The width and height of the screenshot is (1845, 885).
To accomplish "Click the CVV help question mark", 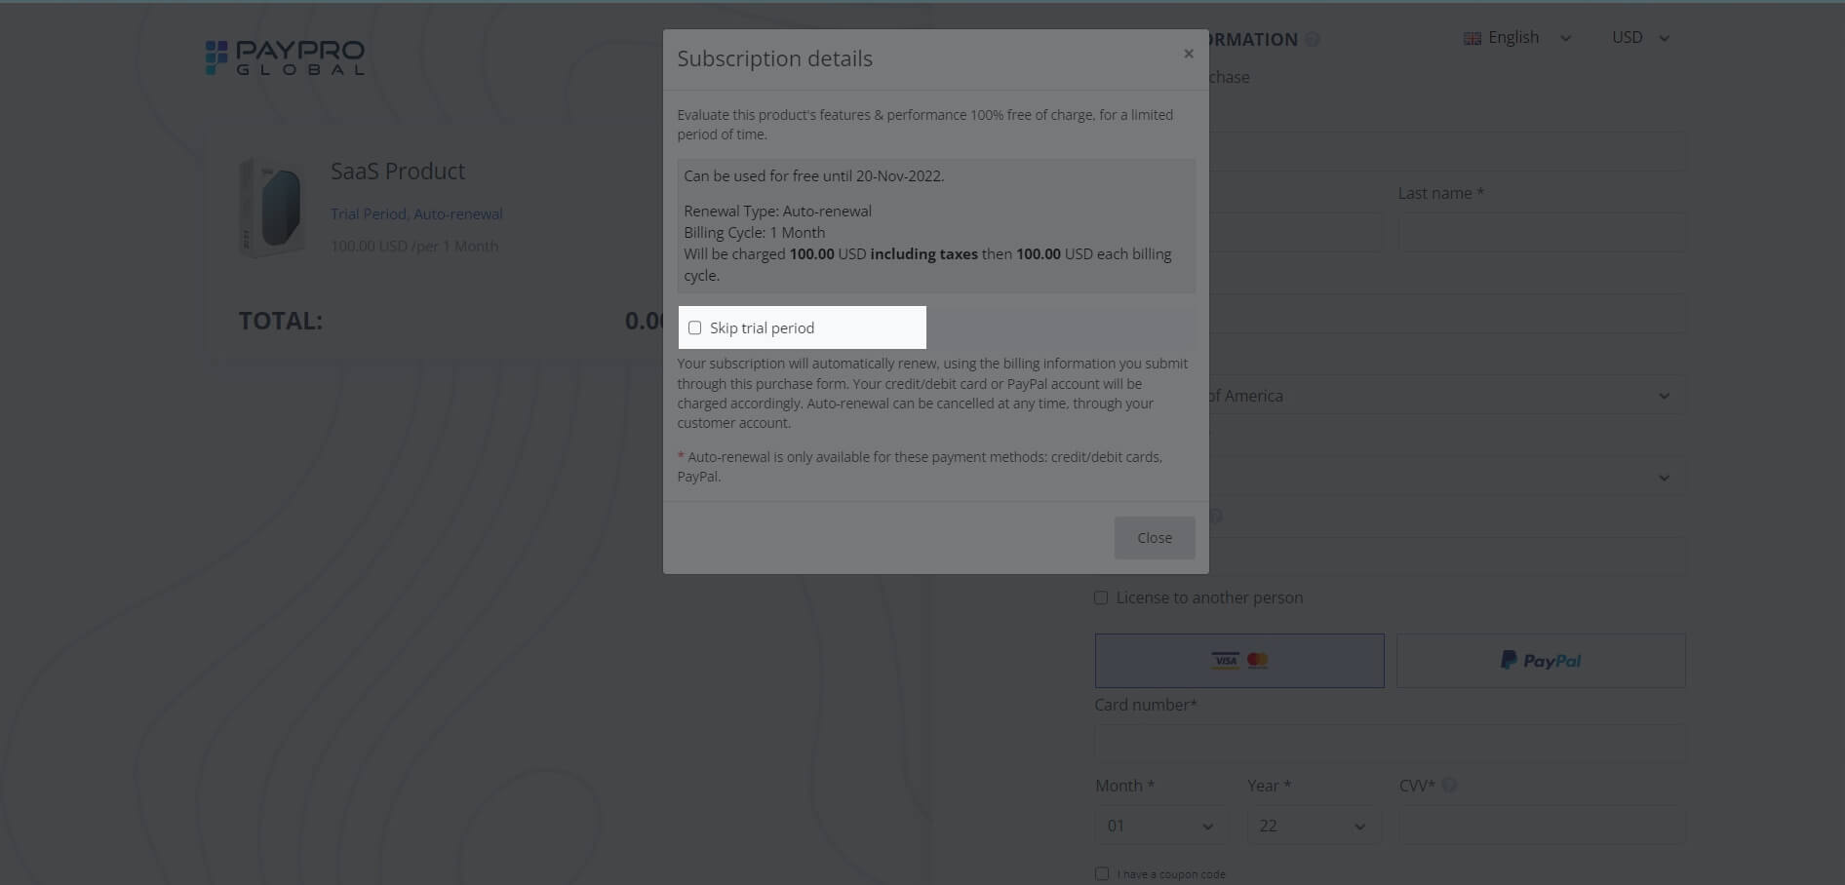I will pyautogui.click(x=1449, y=785).
